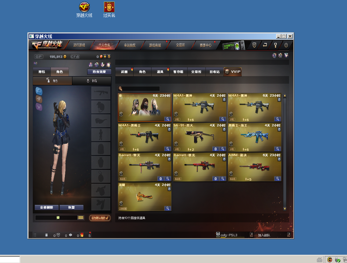The height and width of the screenshot is (263, 347).
Task: Click the power exit icon
Action: (286, 45)
